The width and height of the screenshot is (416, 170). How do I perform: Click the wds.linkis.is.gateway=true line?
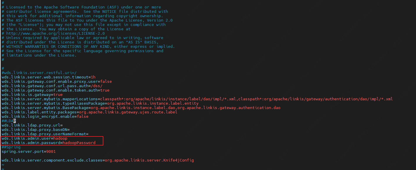[x=32, y=94]
